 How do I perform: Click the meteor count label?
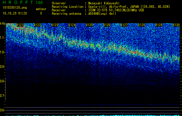(x=41, y=9)
